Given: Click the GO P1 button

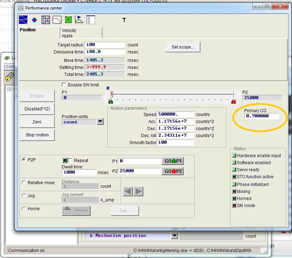Looking at the screenshot, I should click(173, 161).
